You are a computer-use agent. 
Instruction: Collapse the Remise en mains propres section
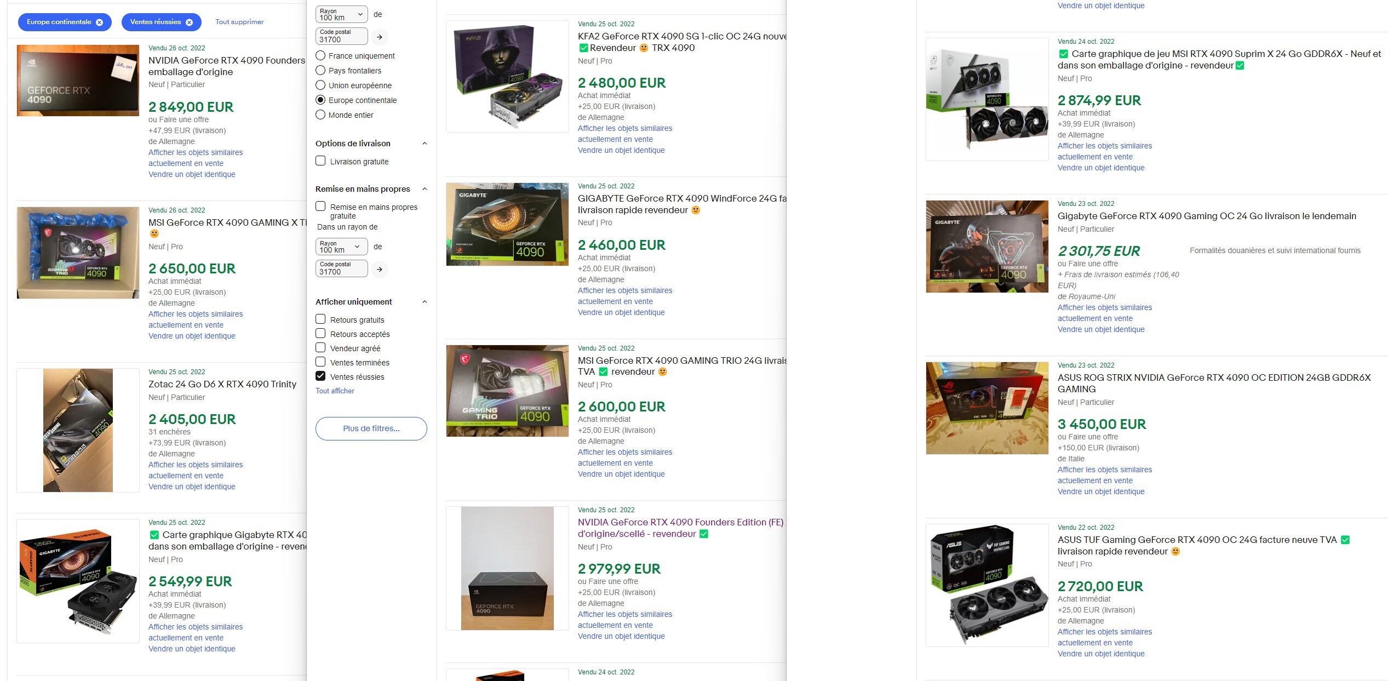pyautogui.click(x=425, y=189)
